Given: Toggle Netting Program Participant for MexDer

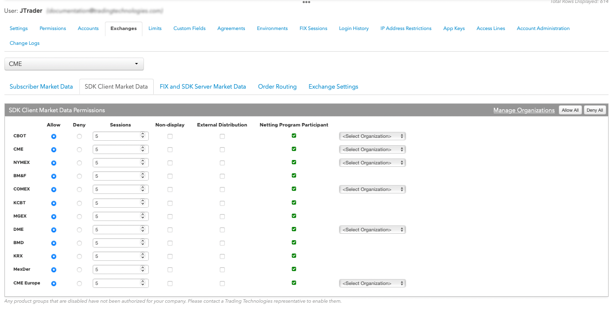Looking at the screenshot, I should coord(294,269).
